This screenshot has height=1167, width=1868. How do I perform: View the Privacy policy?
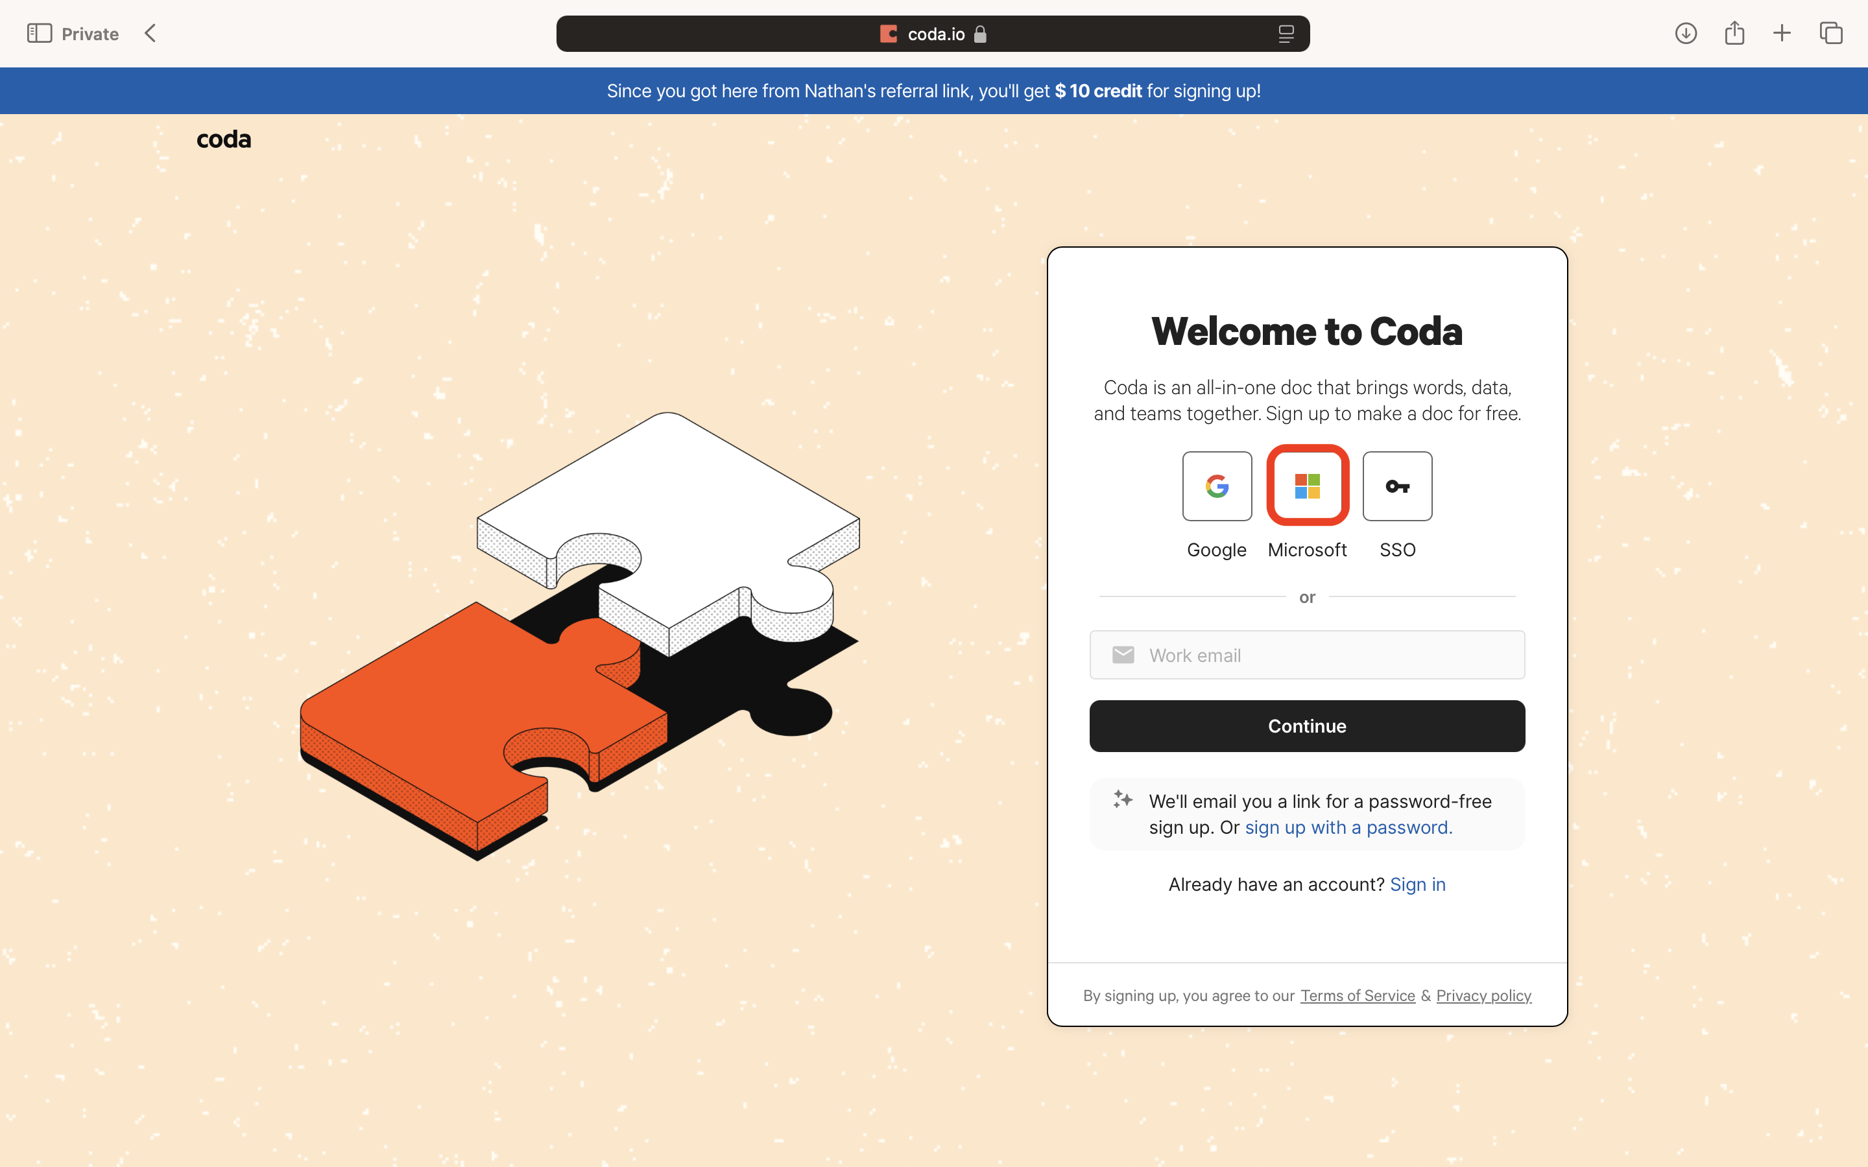click(1483, 996)
